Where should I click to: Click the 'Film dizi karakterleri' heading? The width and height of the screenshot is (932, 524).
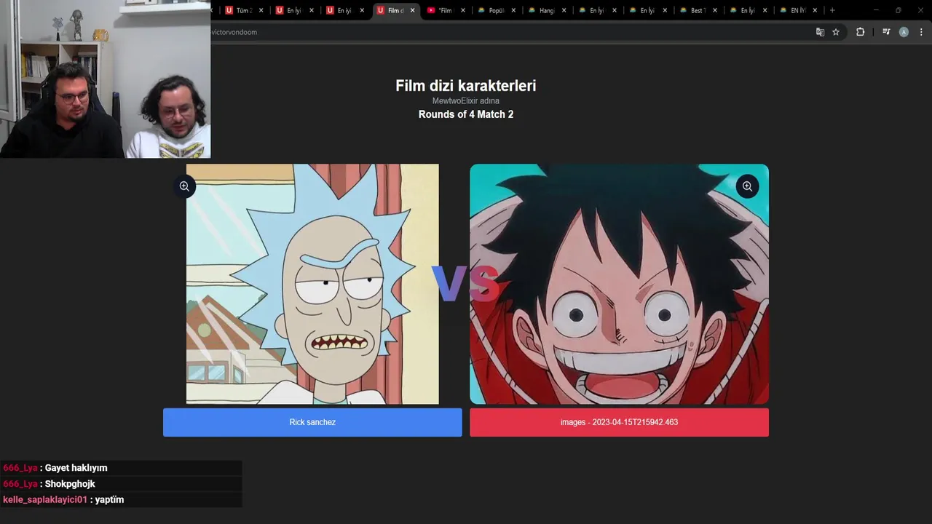click(466, 86)
